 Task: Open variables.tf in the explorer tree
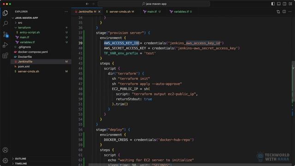tap(27, 42)
